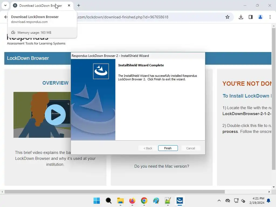276x207 pixels.
Task: Click Finish to exit the wizard
Action: pyautogui.click(x=168, y=148)
